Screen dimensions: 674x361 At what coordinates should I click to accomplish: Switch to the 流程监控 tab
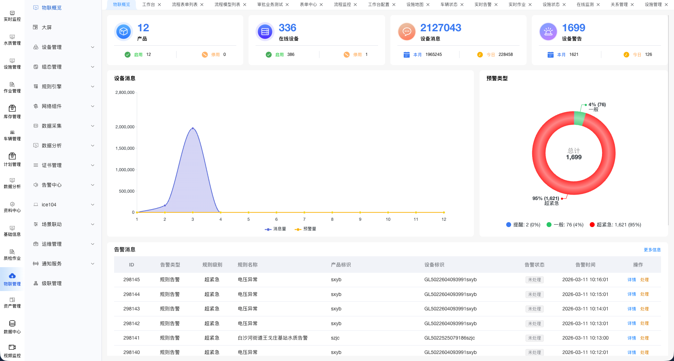(342, 5)
